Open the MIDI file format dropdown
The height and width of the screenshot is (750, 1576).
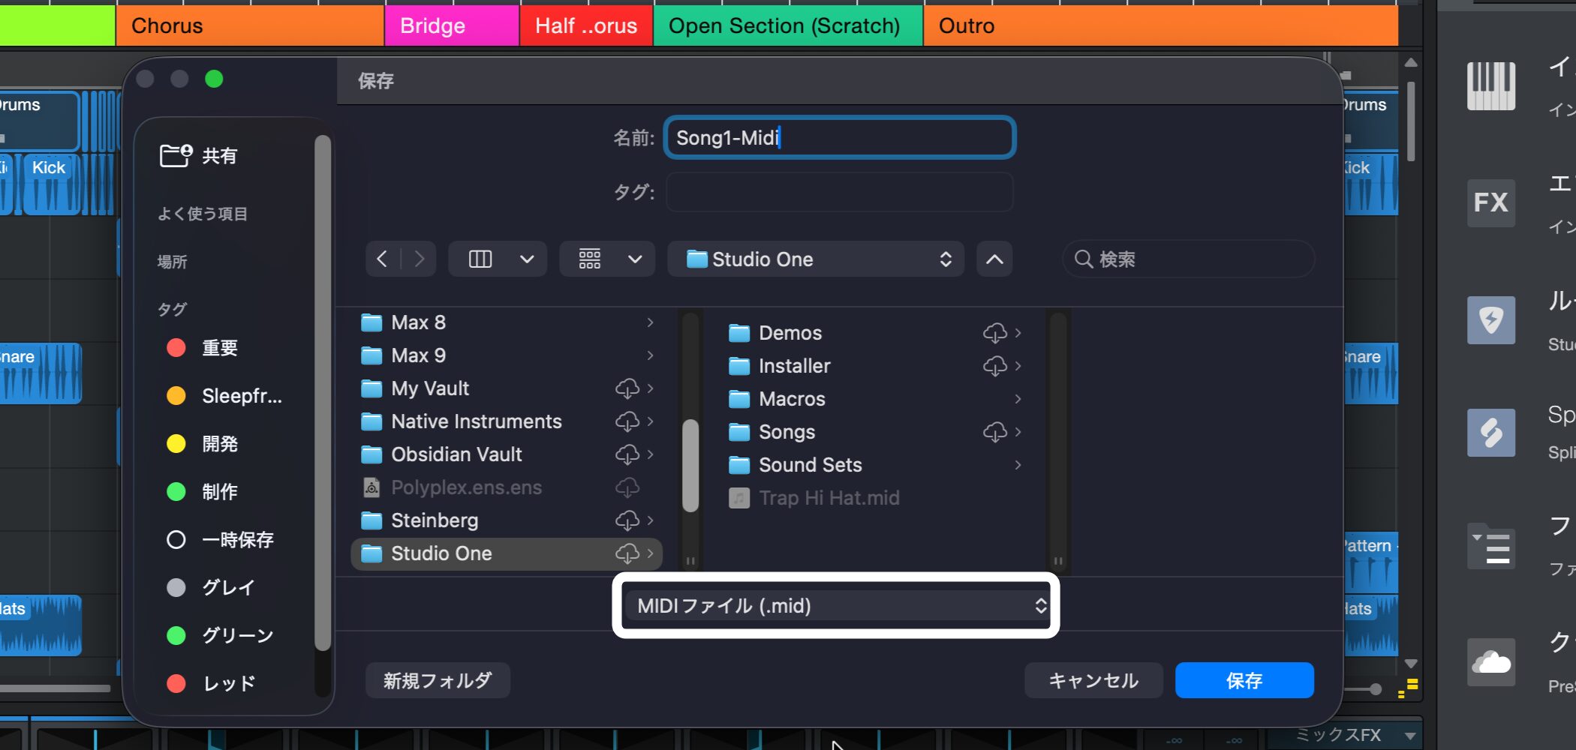(x=836, y=606)
